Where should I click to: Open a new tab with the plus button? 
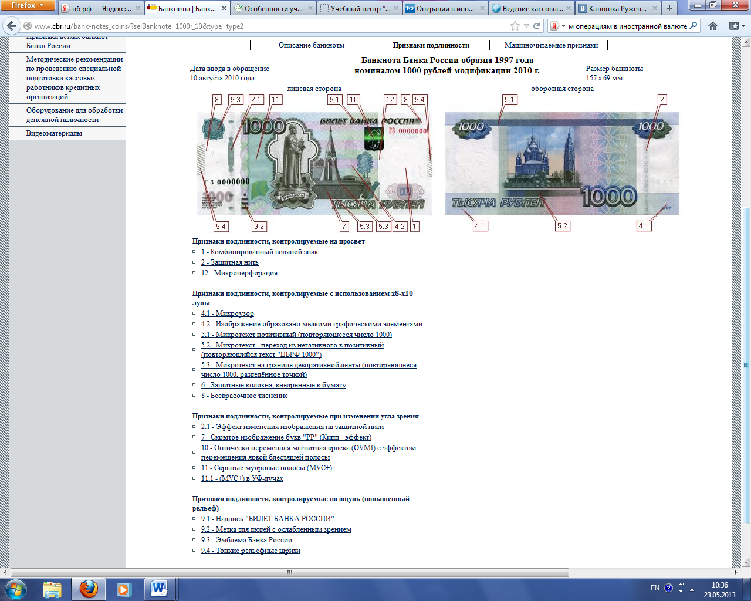tap(669, 8)
